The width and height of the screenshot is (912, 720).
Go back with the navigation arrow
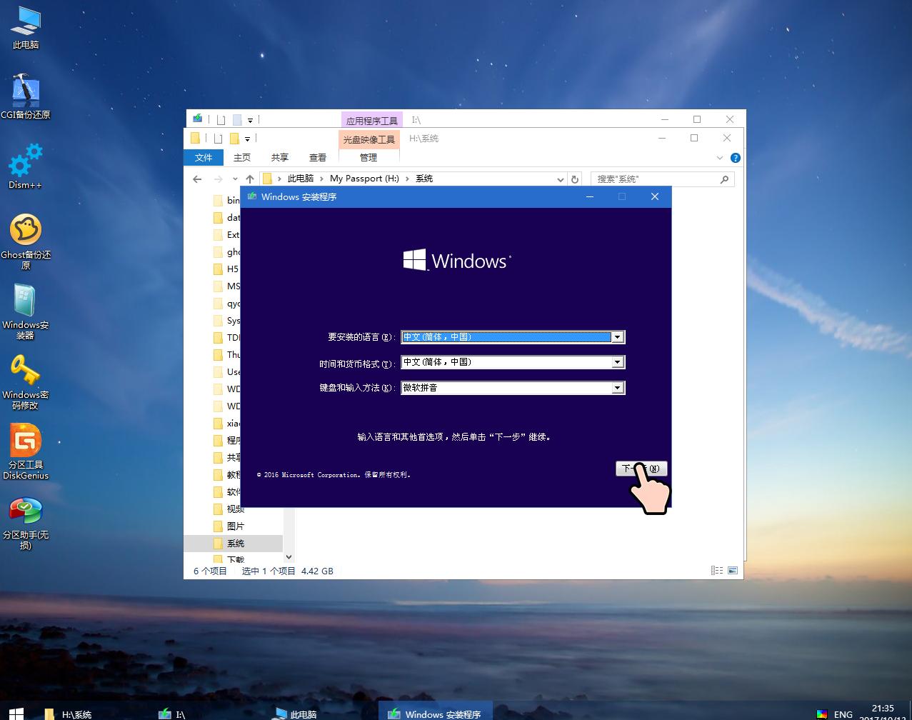(x=197, y=179)
